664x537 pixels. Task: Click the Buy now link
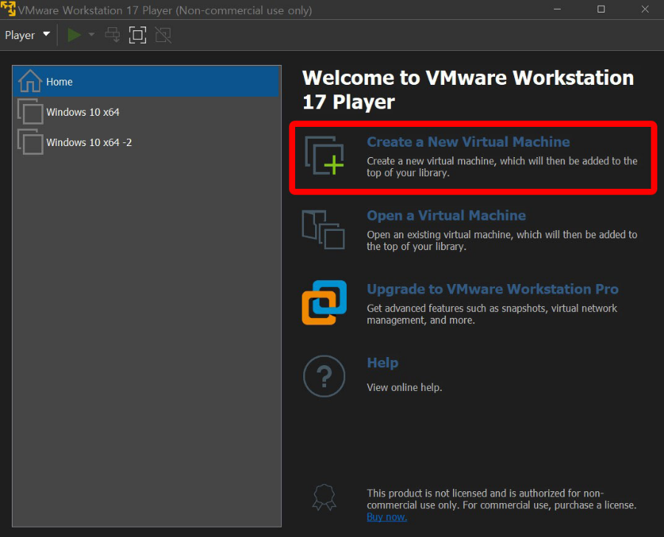(387, 516)
